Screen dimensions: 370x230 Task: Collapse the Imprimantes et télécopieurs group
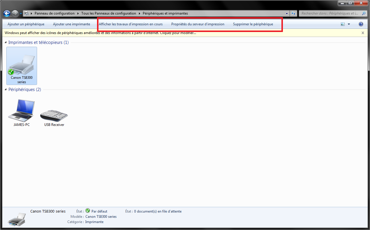point(6,42)
